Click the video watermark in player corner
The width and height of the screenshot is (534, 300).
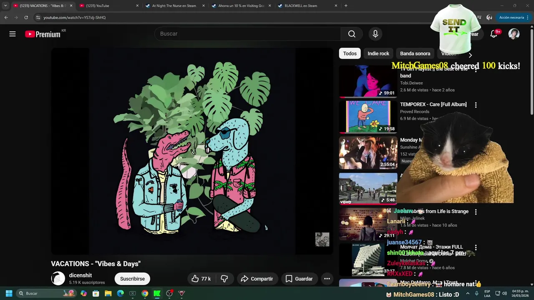click(x=322, y=240)
